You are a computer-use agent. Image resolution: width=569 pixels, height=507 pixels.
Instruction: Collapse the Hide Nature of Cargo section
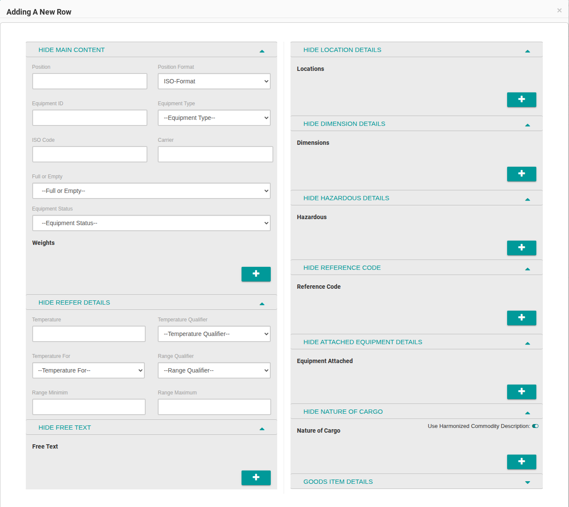point(416,412)
